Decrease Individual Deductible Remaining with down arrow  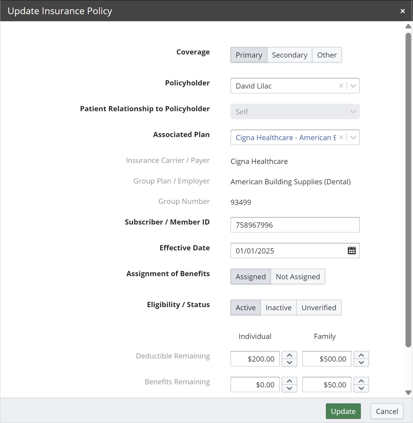(289, 363)
